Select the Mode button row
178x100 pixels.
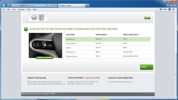tap(108, 48)
